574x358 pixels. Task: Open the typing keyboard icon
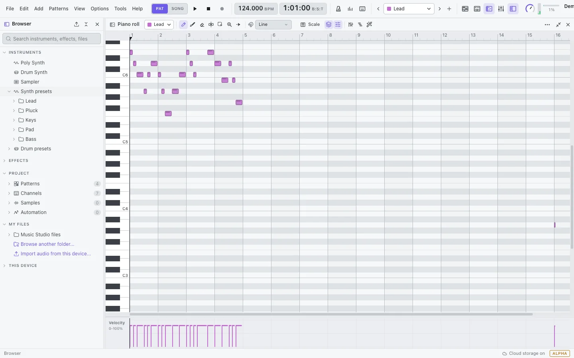(x=362, y=9)
